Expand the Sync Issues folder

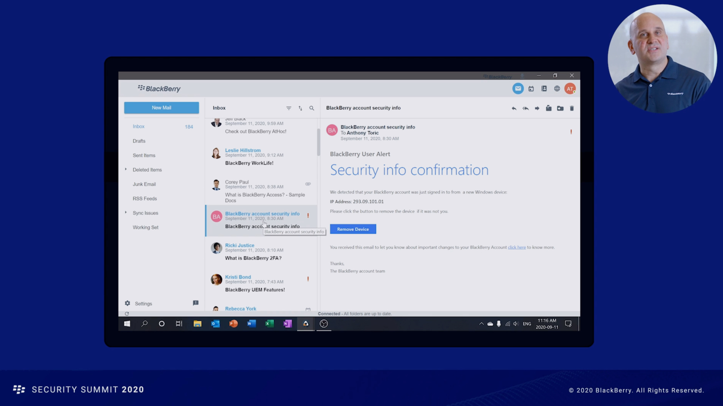pos(126,213)
